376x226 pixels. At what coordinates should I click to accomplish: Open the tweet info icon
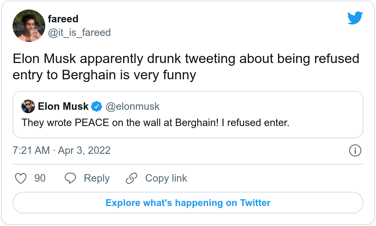[x=355, y=150]
